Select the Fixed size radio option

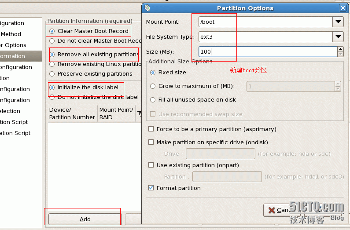[x=153, y=73]
